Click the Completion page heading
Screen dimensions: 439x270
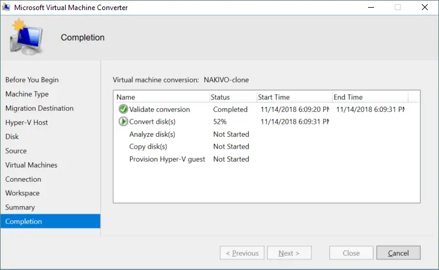pyautogui.click(x=83, y=37)
